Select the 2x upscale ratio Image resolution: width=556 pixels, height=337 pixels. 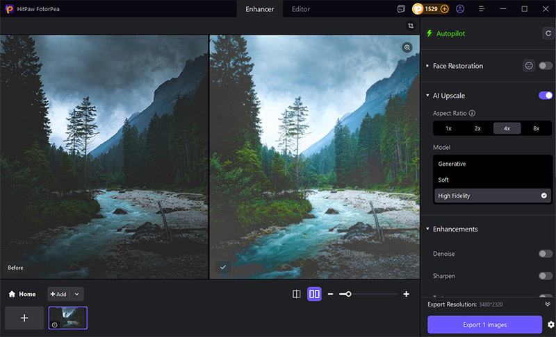coord(477,128)
